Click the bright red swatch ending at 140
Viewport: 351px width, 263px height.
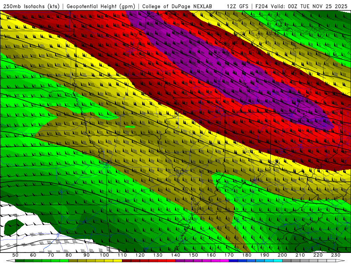[x=171, y=261]
